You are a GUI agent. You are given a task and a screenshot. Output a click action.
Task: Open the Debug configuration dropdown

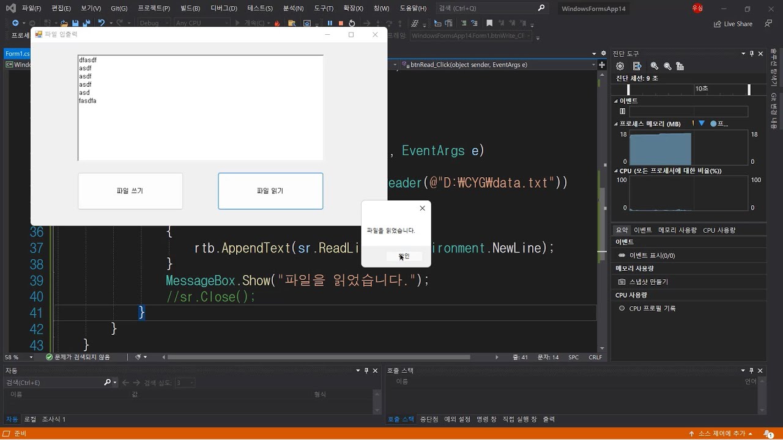pos(154,23)
